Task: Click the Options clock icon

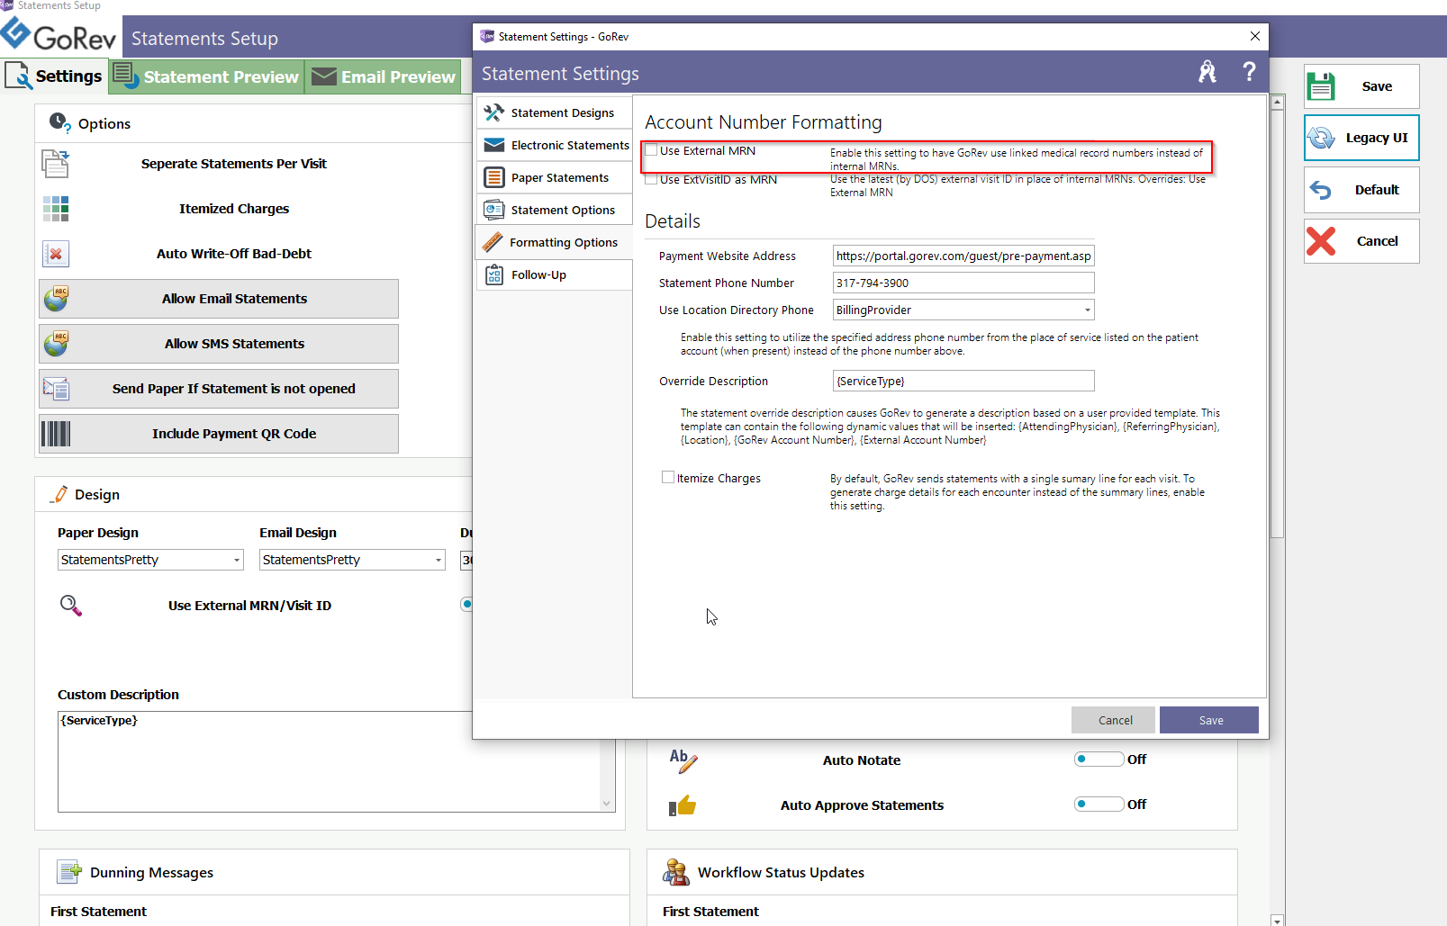Action: click(59, 122)
